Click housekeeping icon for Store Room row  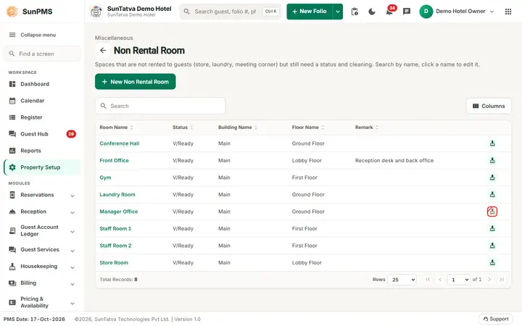point(492,262)
